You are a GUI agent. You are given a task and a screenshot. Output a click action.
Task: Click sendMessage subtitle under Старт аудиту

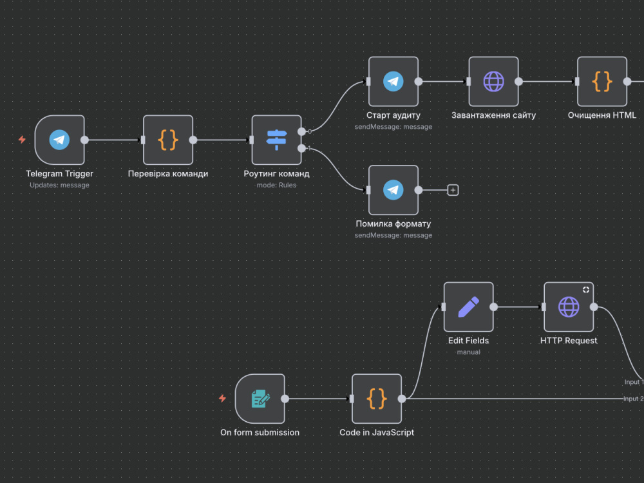coord(393,127)
